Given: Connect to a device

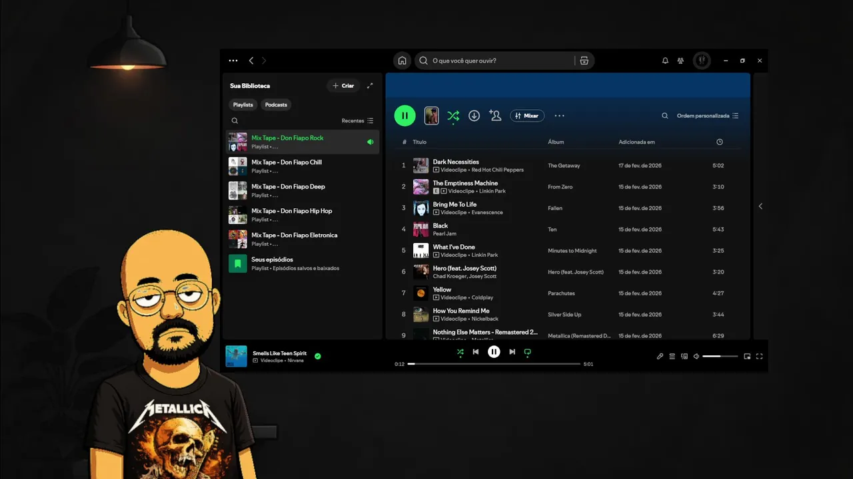Looking at the screenshot, I should coord(684,357).
